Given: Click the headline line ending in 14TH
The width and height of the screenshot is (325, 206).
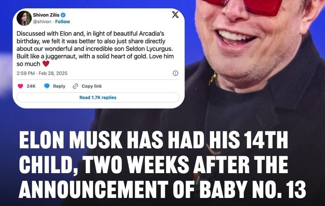Looking at the screenshot, I should [154, 140].
